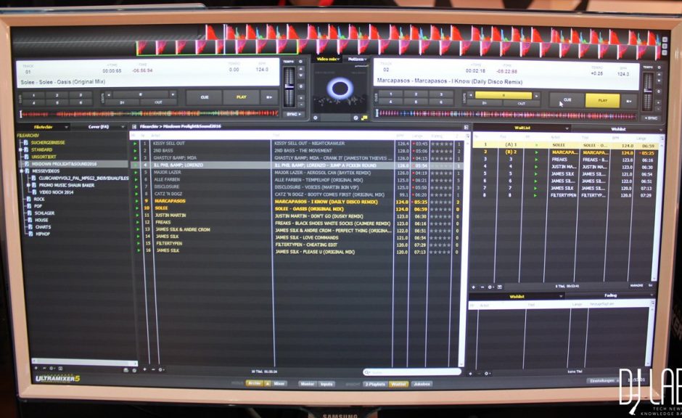Select hot cue pad 1 on the left deck

point(33,94)
